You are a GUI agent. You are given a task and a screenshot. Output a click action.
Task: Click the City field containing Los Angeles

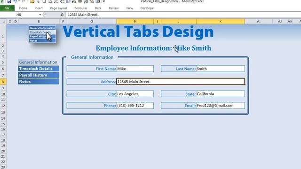[135, 94]
